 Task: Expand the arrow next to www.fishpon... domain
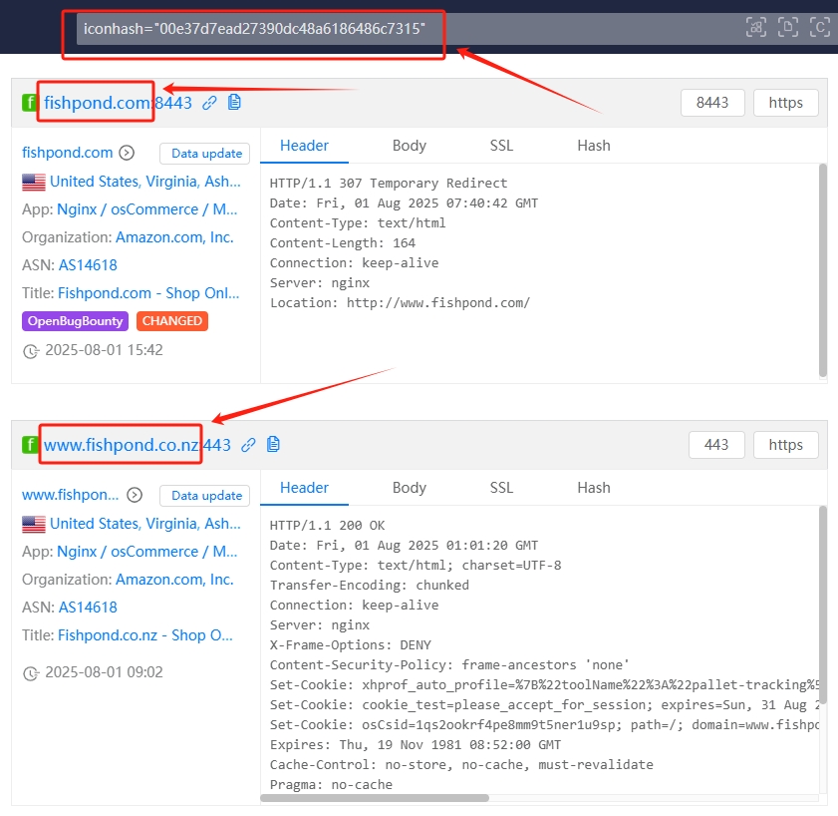coord(135,496)
